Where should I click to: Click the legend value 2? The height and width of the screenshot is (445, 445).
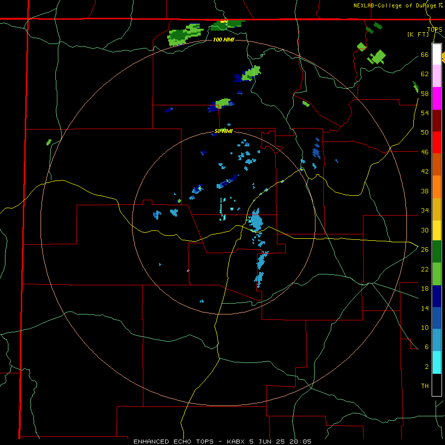tap(427, 367)
